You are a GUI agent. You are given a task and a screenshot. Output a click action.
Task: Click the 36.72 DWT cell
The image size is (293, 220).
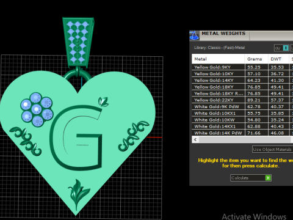point(279,74)
